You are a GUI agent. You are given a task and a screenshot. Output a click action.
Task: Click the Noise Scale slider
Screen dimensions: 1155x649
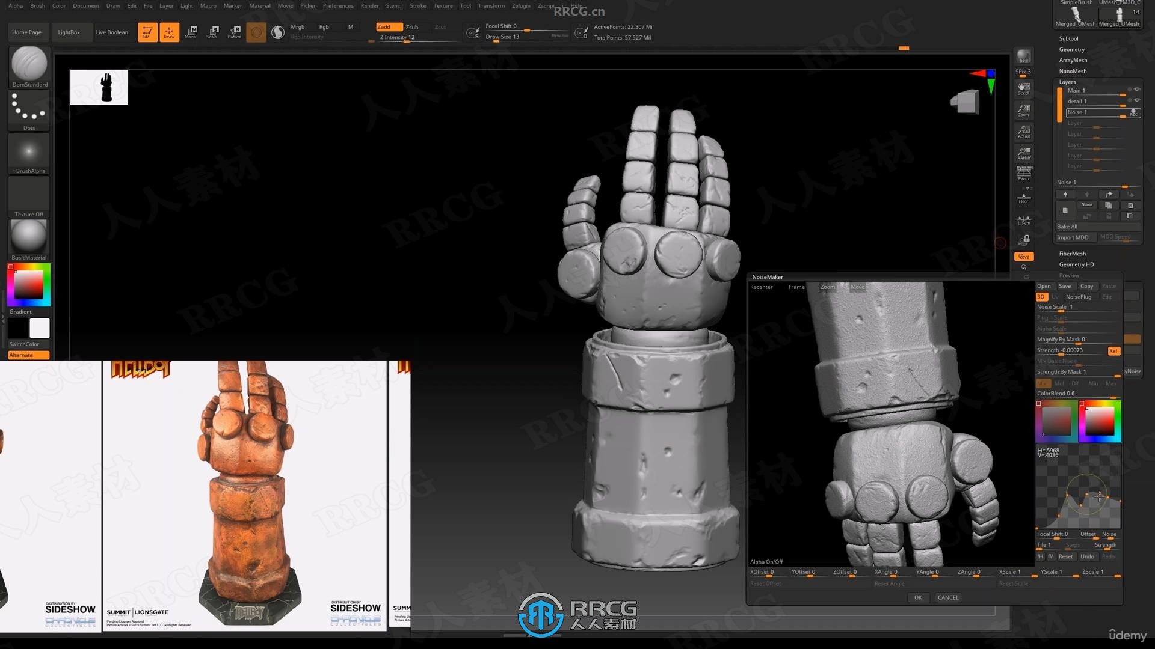click(x=1079, y=308)
